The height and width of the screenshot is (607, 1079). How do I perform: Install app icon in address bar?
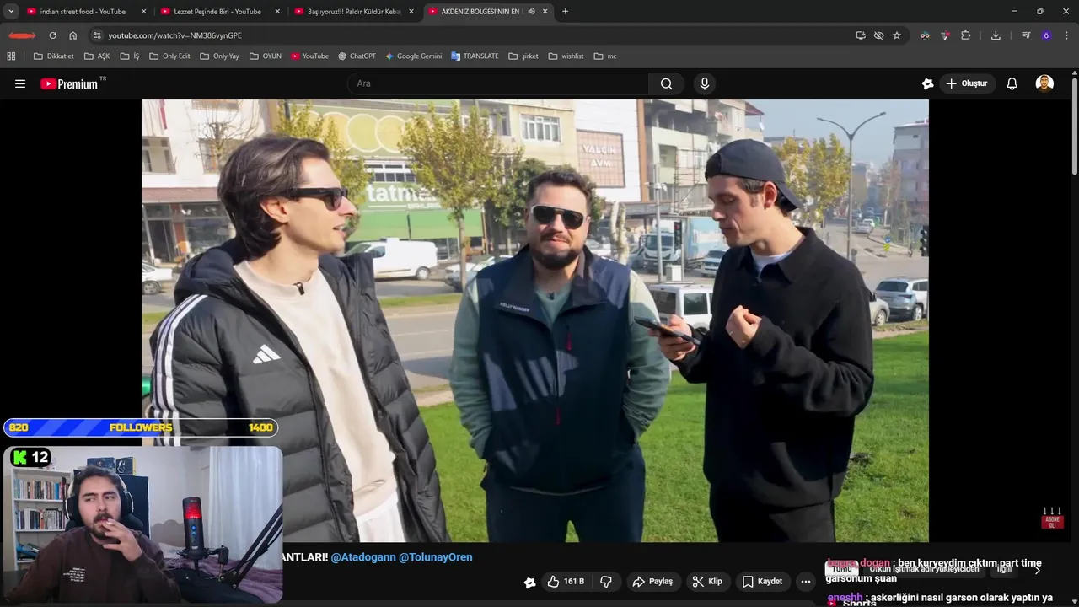coord(860,35)
